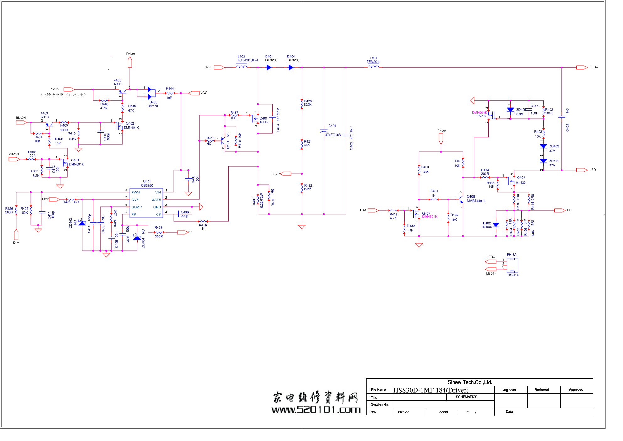This screenshot has height=441, width=623.
Task: Select resistor R422 10KF
Action: click(x=302, y=188)
